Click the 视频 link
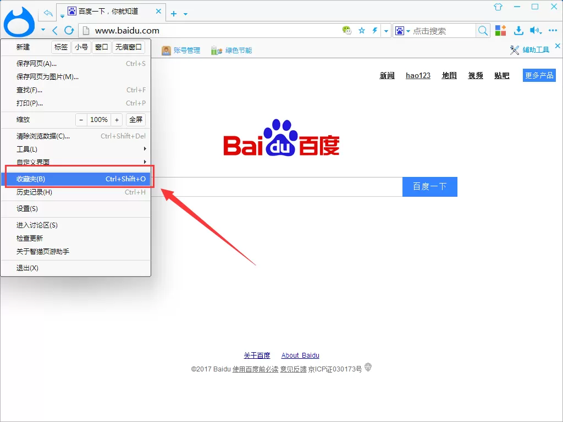This screenshot has width=563, height=422. [476, 76]
